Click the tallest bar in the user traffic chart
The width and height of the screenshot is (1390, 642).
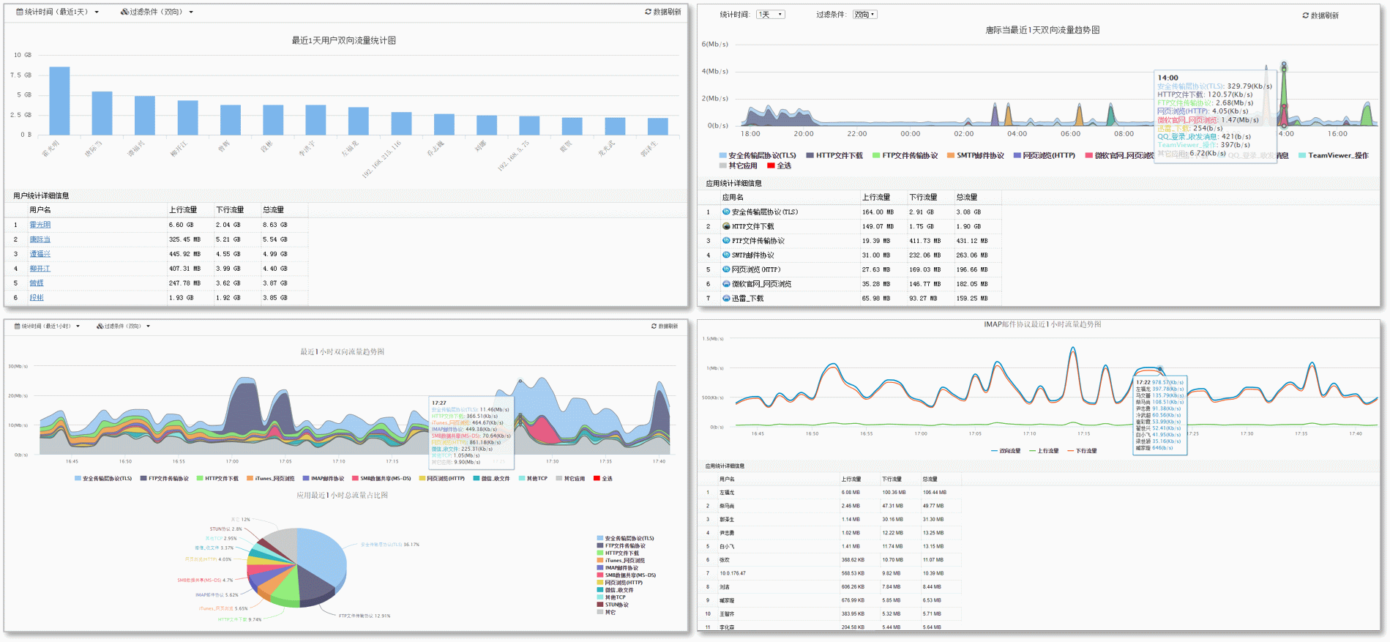[59, 100]
